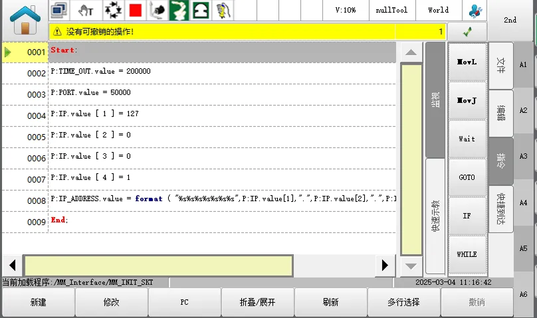The image size is (537, 318).
Task: Click the yellow message bar 没有可撤销的操作!
Action: click(x=247, y=32)
